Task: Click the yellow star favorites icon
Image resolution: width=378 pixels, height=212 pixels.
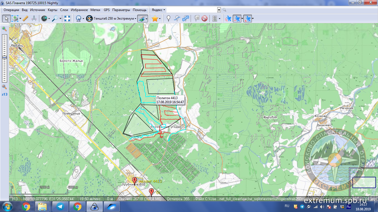Action: point(155,18)
